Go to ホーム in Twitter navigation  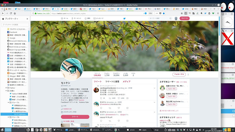coord(65,18)
